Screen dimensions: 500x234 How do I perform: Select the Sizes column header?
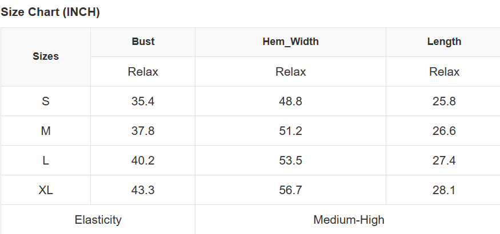[46, 56]
